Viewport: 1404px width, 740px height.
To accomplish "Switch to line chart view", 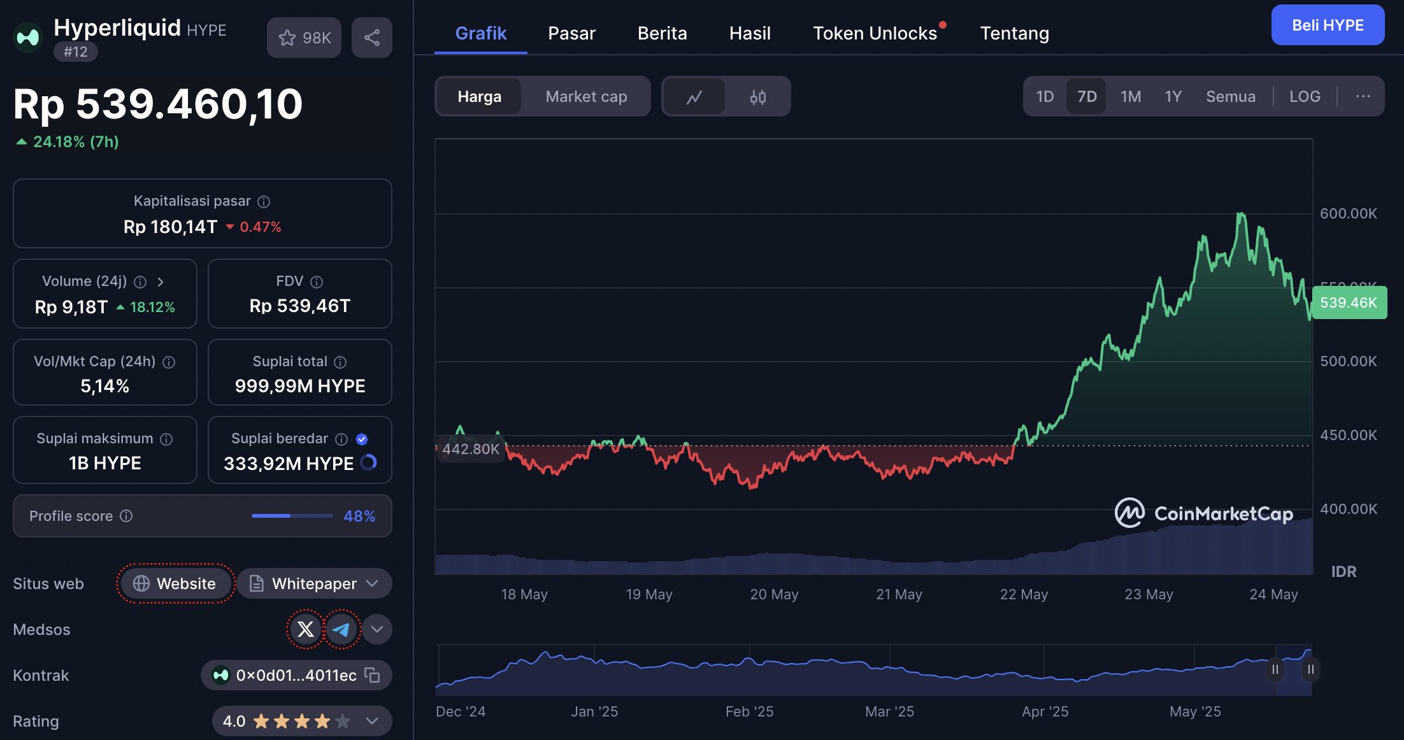I will coord(694,97).
